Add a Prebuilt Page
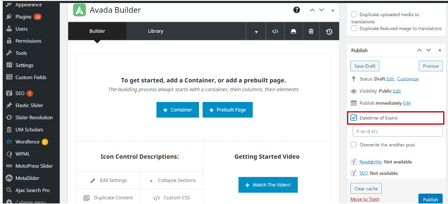The height and width of the screenshot is (204, 448). [x=228, y=110]
